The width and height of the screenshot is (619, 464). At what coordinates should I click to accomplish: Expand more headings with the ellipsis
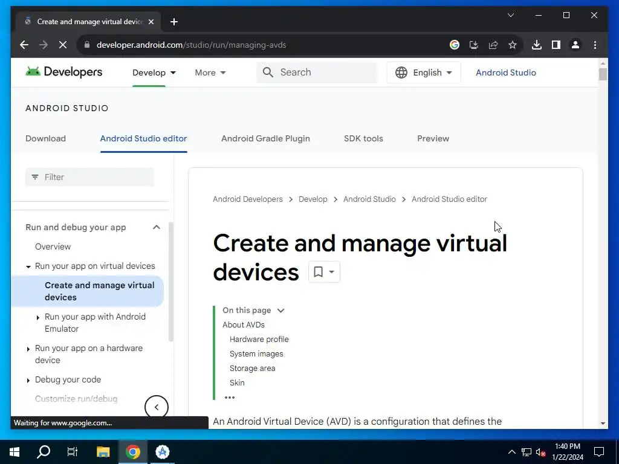[x=230, y=398]
